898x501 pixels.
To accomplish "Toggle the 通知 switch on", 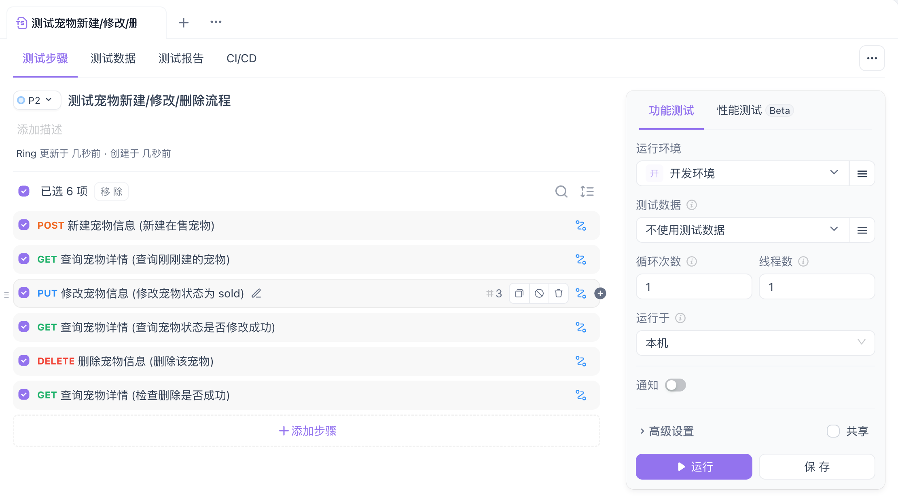I will pyautogui.click(x=675, y=385).
